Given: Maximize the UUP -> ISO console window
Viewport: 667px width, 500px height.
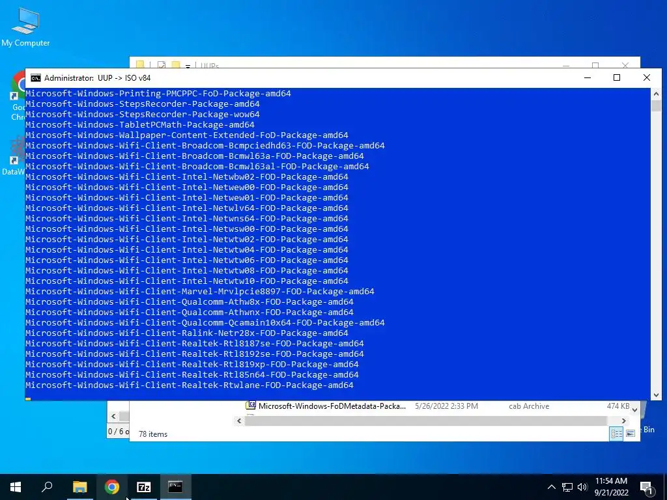Looking at the screenshot, I should (x=617, y=77).
